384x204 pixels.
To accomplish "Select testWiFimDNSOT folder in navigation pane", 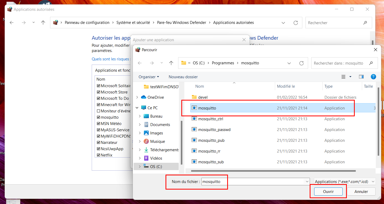I will coord(162,87).
